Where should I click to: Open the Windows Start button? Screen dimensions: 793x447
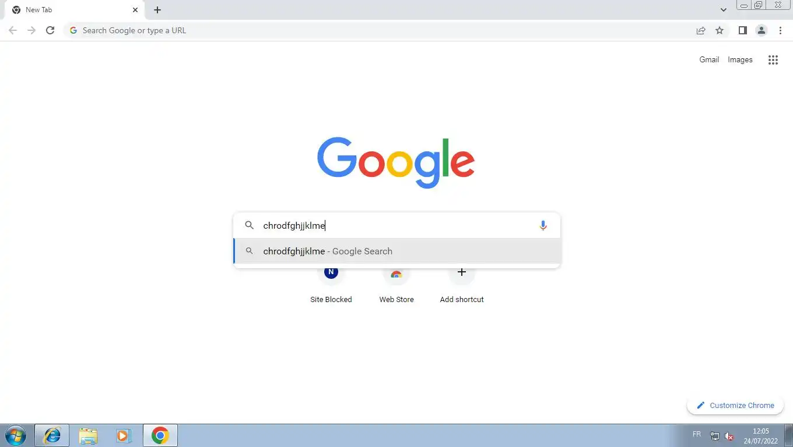coord(16,435)
